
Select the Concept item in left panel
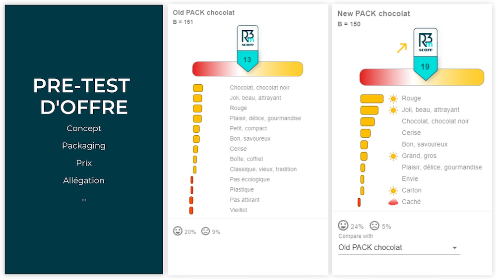click(84, 128)
